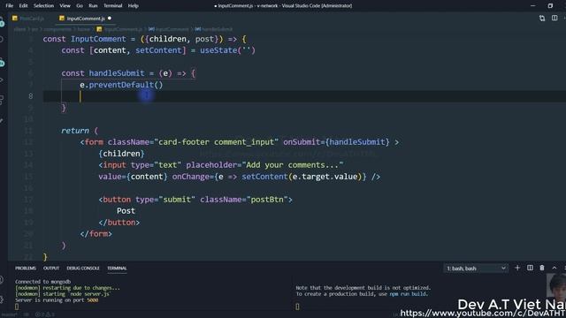Click 'e.target.value' in onChange handler
This screenshot has width=566, height=318.
[x=325, y=177]
